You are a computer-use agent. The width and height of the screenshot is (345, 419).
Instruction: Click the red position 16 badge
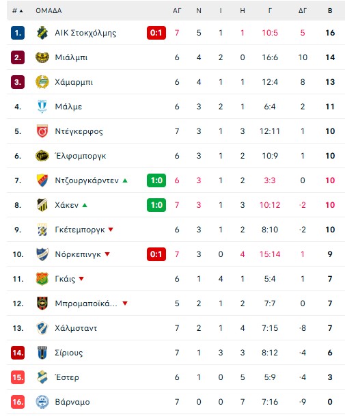18,402
